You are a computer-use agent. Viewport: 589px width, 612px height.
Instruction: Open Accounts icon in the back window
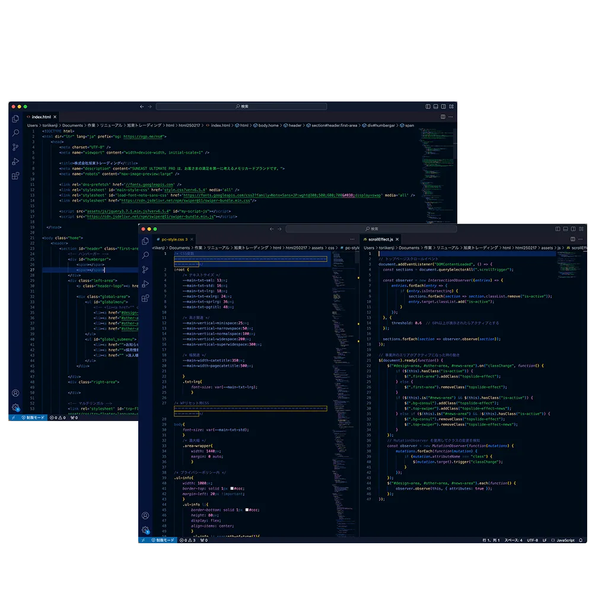click(x=15, y=393)
